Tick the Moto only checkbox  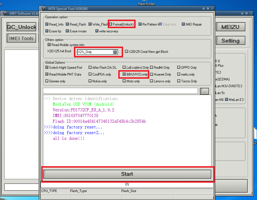124,81
